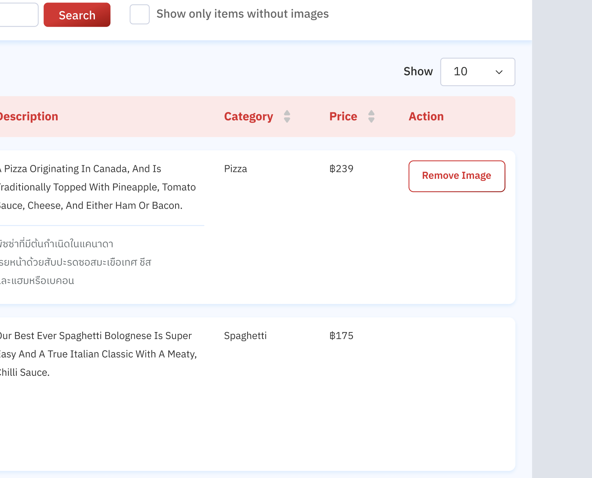Remove the image from the Pizza item
The height and width of the screenshot is (478, 592).
tap(457, 176)
